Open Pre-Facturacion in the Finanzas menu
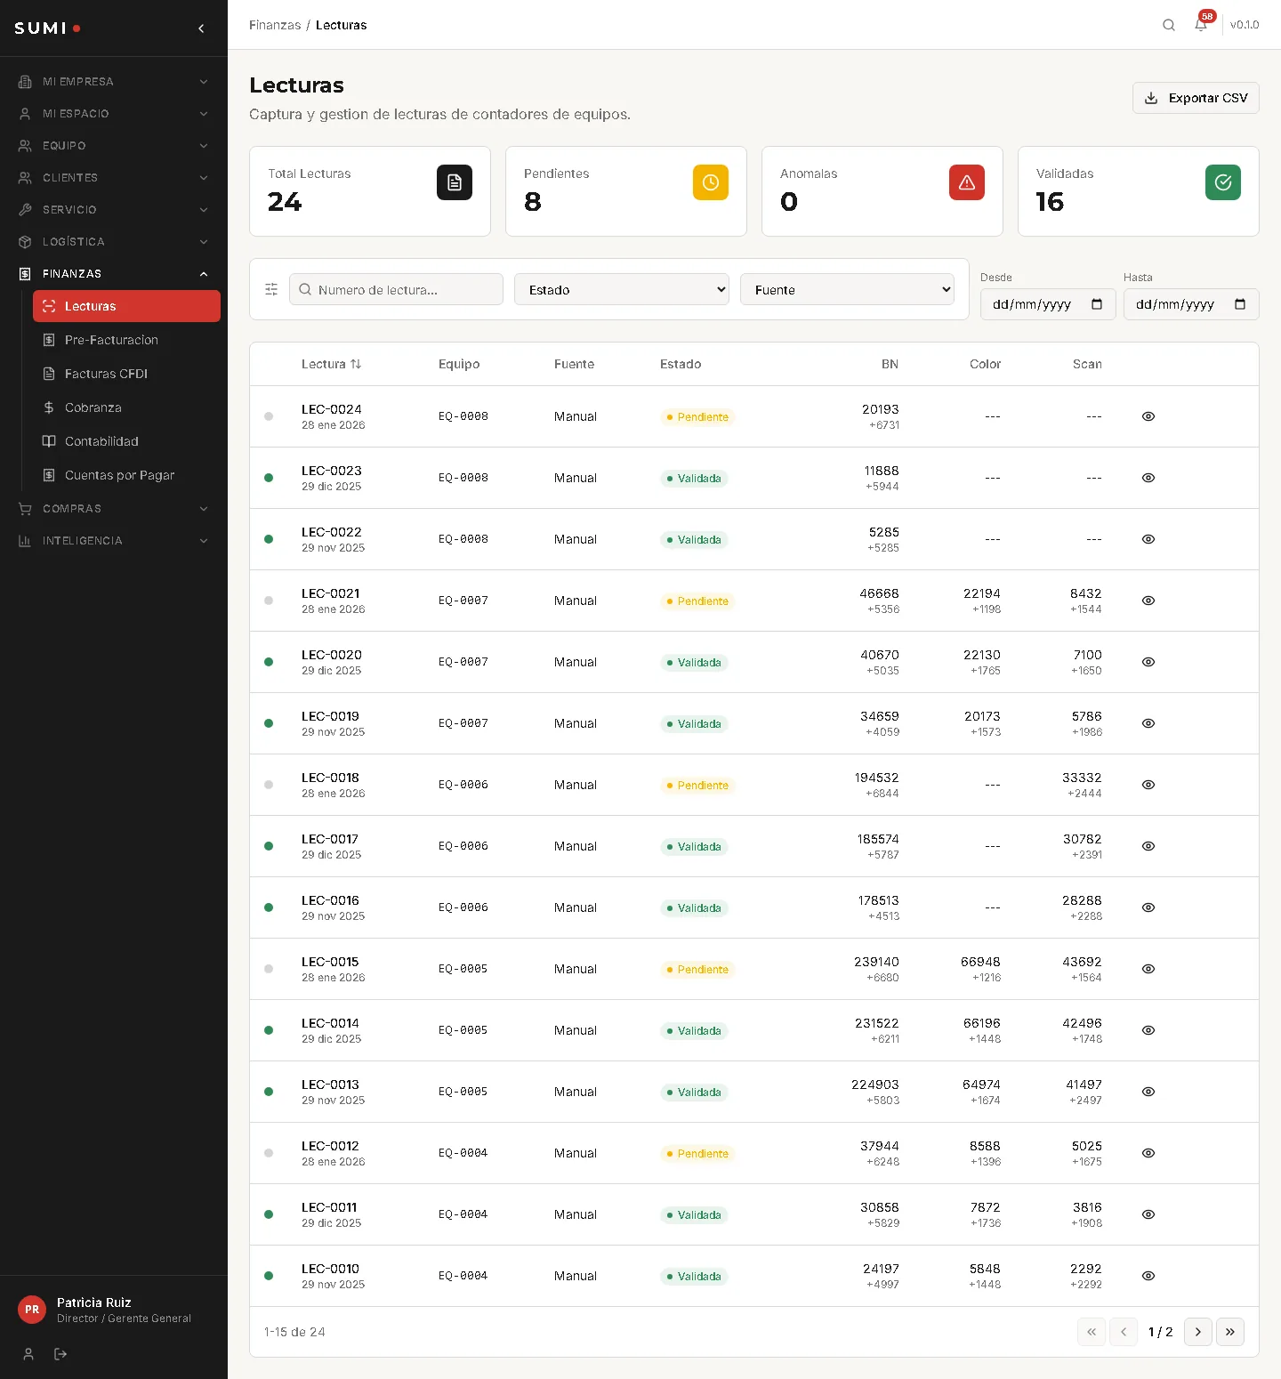This screenshot has height=1379, width=1281. [x=111, y=340]
